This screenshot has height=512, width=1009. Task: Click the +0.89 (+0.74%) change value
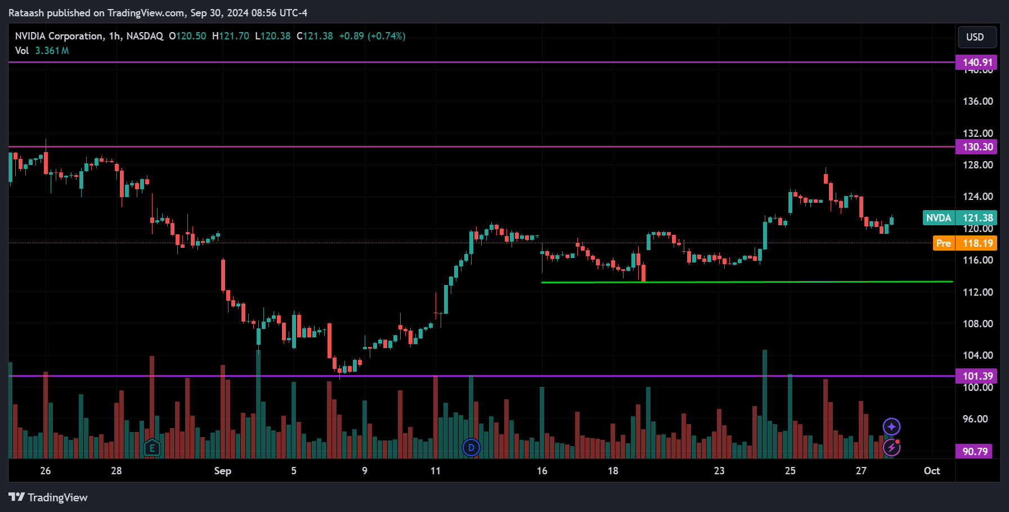(372, 36)
